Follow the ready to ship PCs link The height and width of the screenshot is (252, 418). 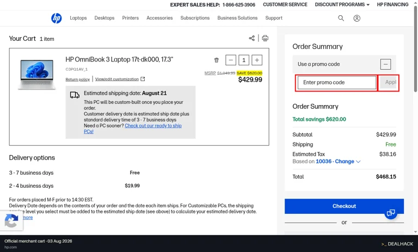(153, 126)
